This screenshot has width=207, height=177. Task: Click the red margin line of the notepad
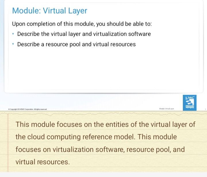click(8, 144)
